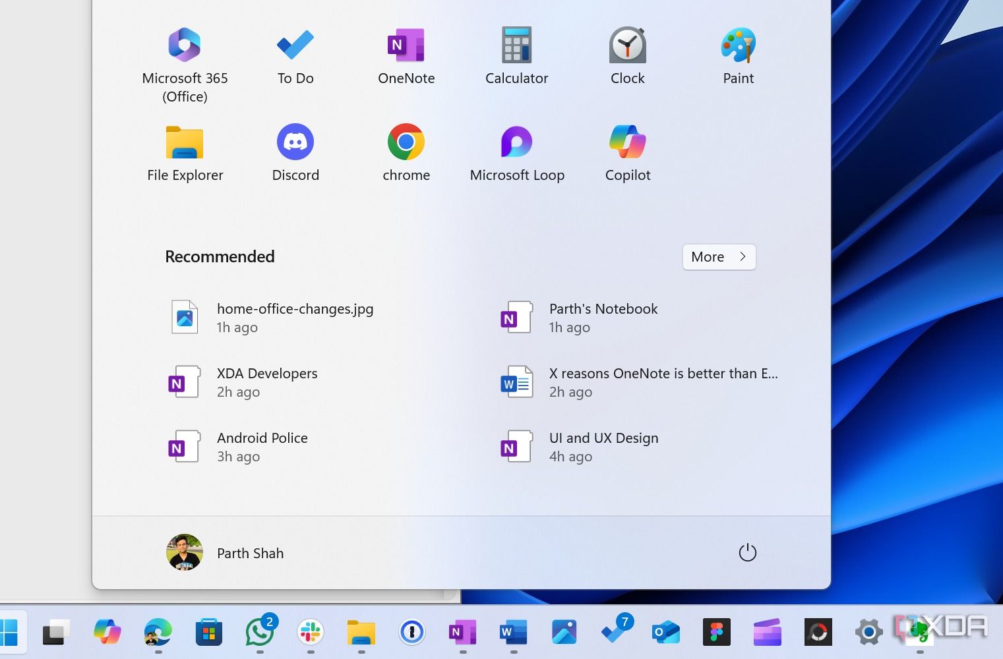Image resolution: width=1003 pixels, height=659 pixels.
Task: Open Microsoft Store from the taskbar
Action: pos(209,633)
